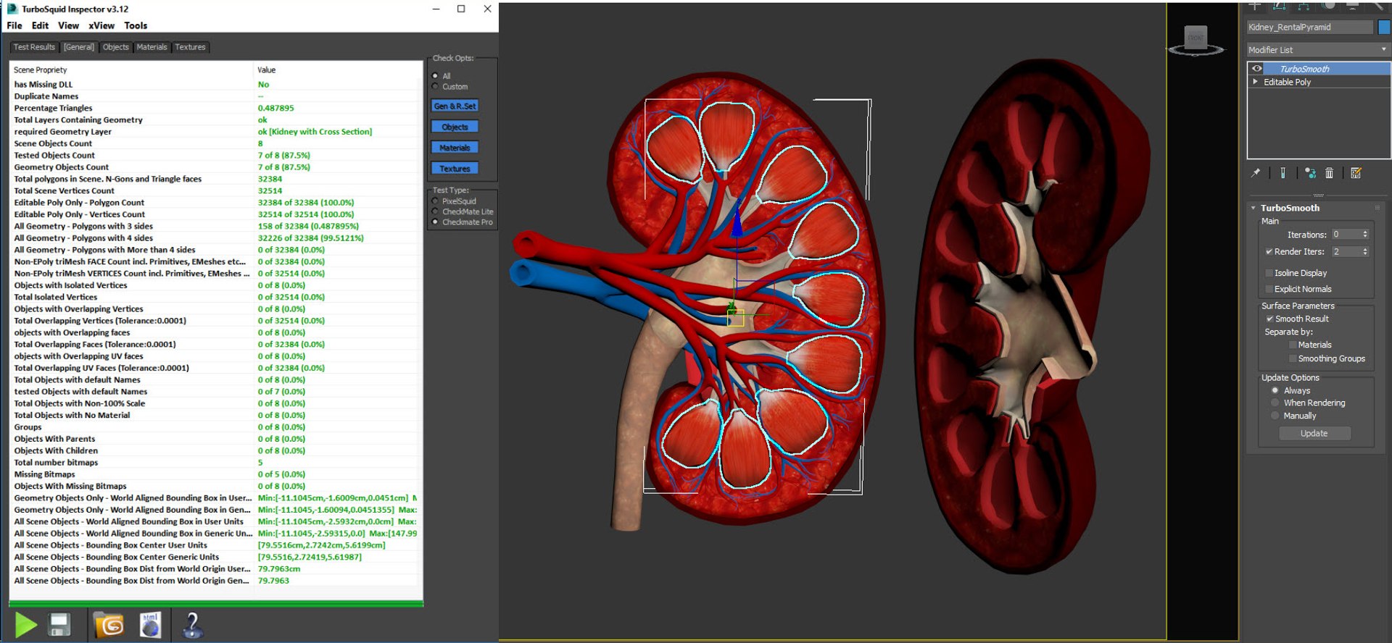Click the Make Unique icon

1310,173
